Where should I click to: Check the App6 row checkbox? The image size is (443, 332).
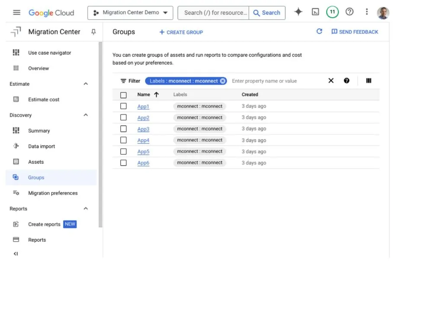[x=123, y=163]
